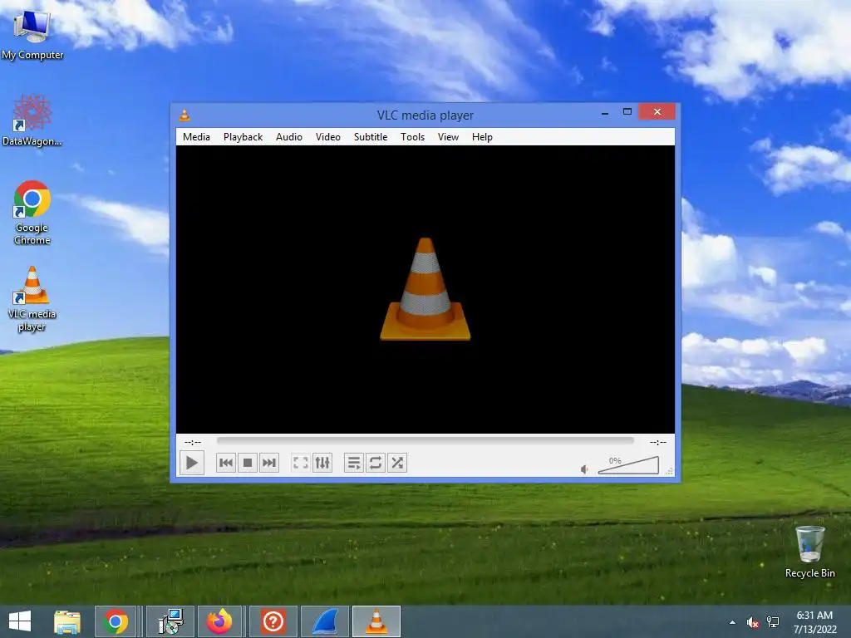This screenshot has height=638, width=851.
Task: Click the VLC cone icon in the title bar
Action: click(184, 115)
